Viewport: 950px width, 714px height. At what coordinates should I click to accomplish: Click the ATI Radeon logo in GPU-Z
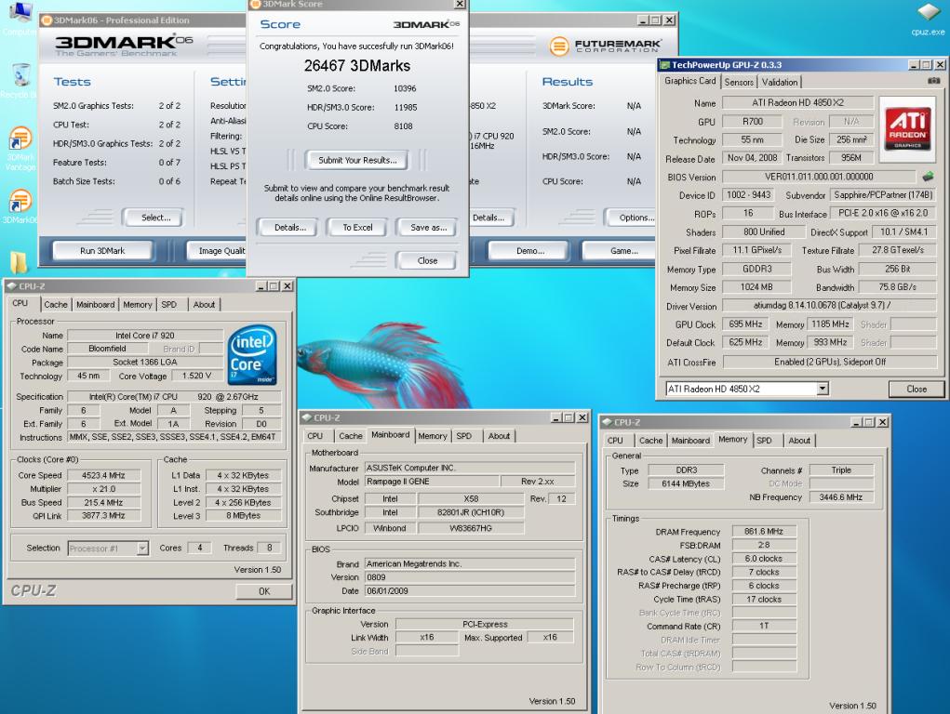click(907, 129)
